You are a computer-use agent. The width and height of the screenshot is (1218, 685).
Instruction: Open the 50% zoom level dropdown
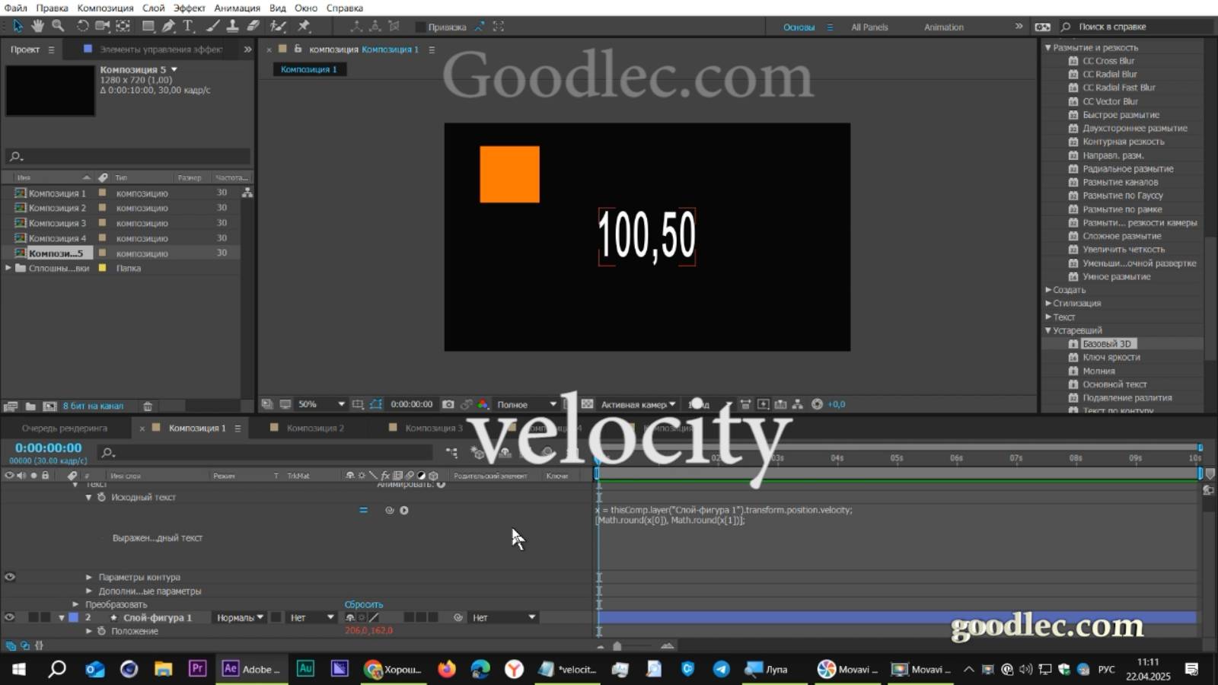[320, 404]
